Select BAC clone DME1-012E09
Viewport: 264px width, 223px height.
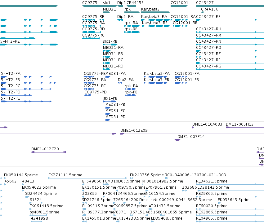[x=134, y=131]
